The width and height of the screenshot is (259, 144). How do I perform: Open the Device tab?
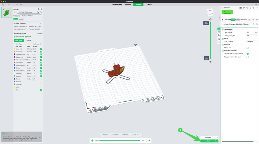point(149,4)
